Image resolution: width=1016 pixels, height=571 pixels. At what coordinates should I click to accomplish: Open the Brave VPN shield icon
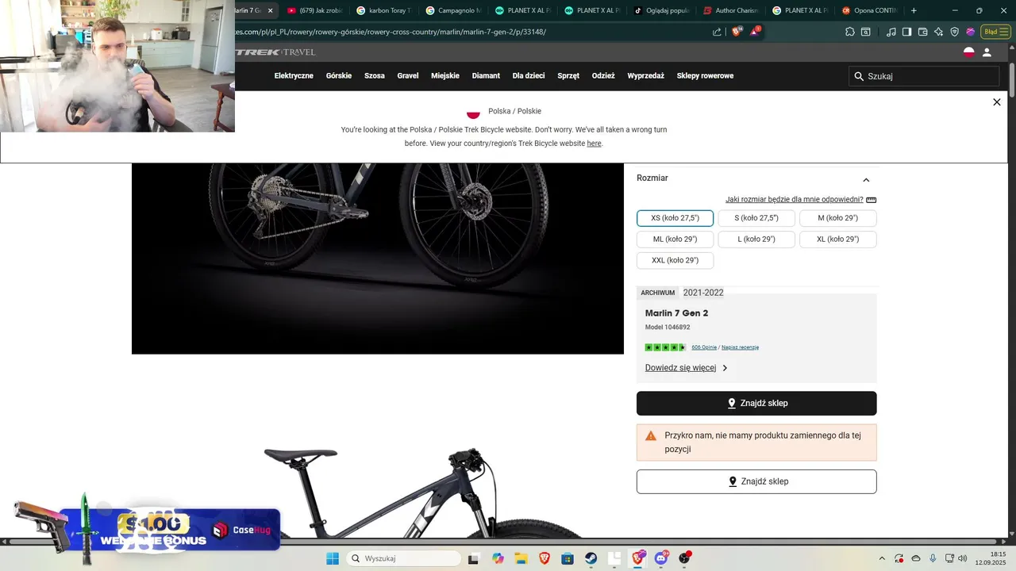[954, 32]
